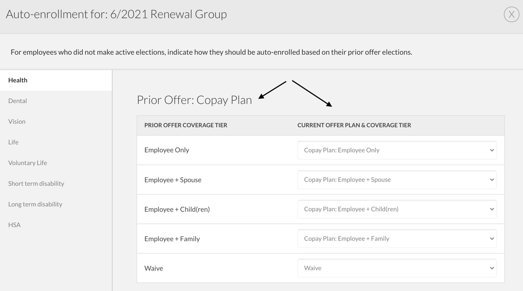Go to the Life tab
This screenshot has height=291, width=523.
[x=56, y=142]
